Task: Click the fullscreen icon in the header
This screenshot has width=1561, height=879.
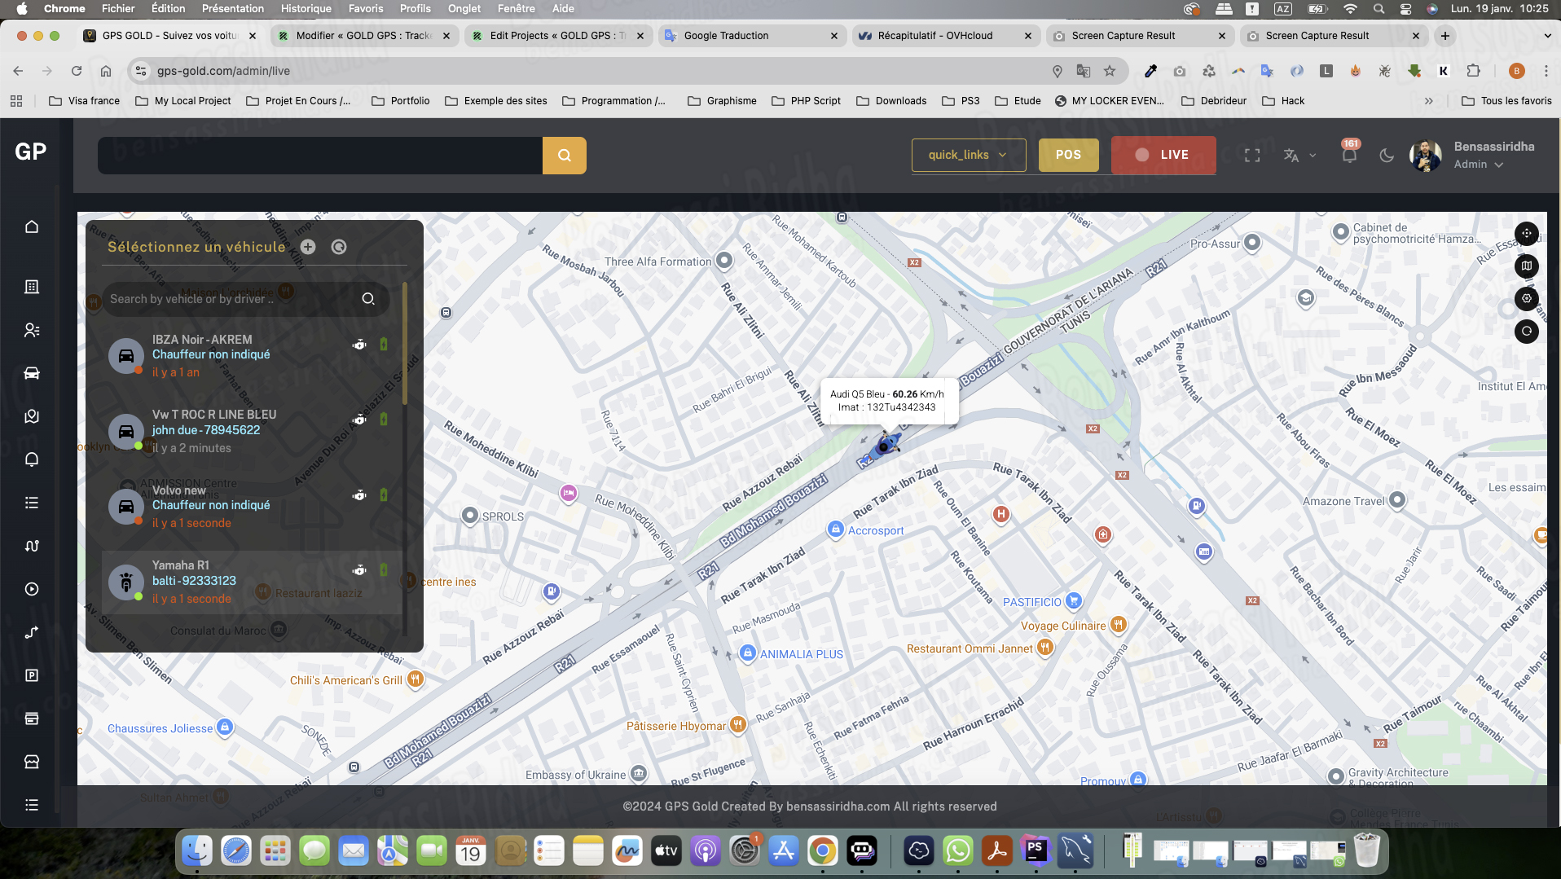Action: click(x=1252, y=155)
